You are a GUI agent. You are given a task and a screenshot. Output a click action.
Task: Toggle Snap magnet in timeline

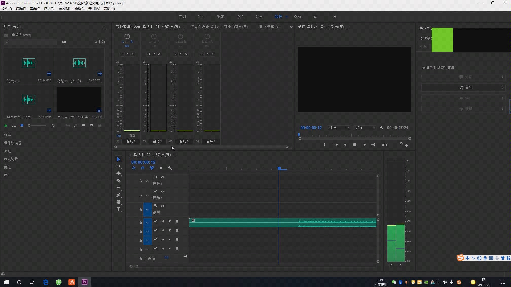click(143, 168)
